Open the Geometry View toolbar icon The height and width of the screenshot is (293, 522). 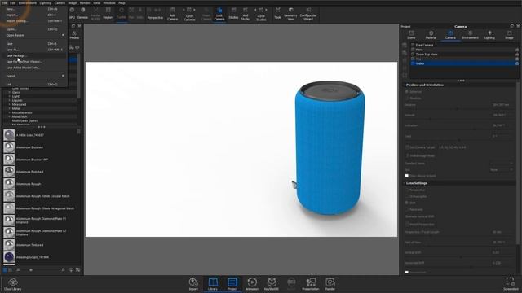(290, 14)
